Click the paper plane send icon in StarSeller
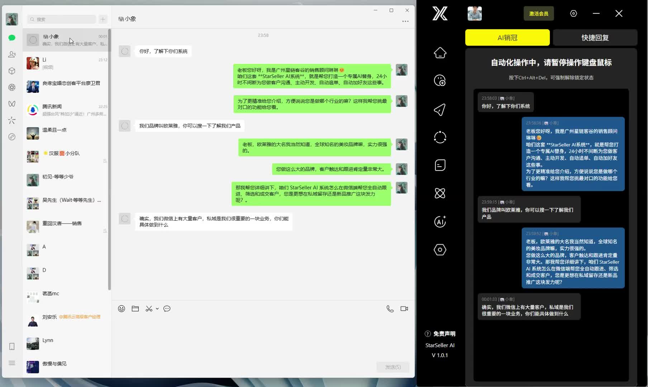 click(440, 110)
